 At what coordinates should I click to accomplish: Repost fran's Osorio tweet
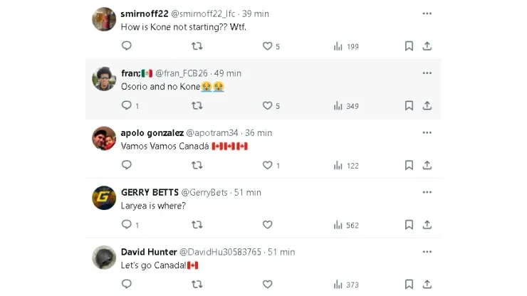click(197, 106)
